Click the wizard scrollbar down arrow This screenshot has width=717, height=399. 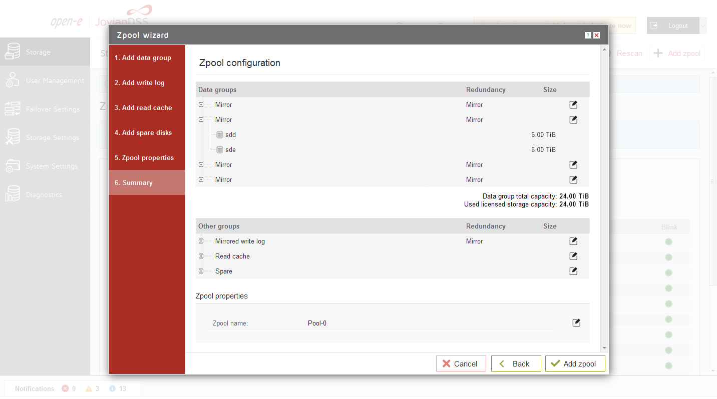(604, 347)
